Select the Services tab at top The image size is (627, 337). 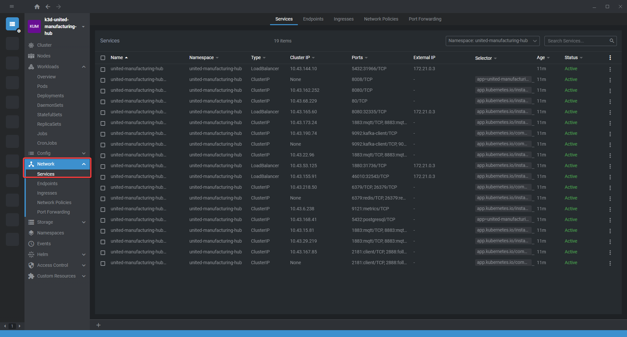(284, 19)
